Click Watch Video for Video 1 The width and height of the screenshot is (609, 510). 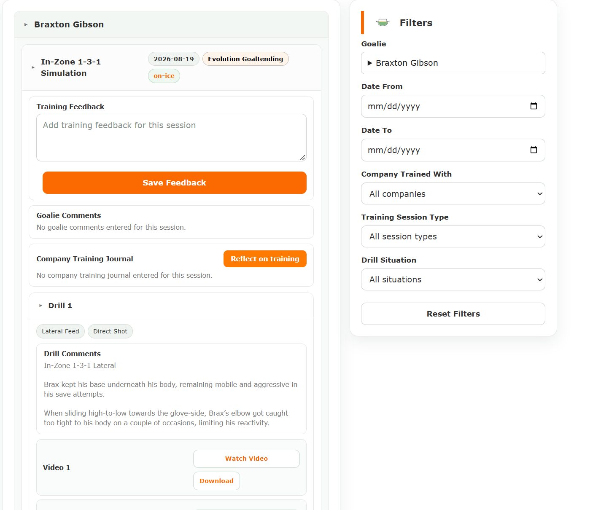tap(246, 459)
